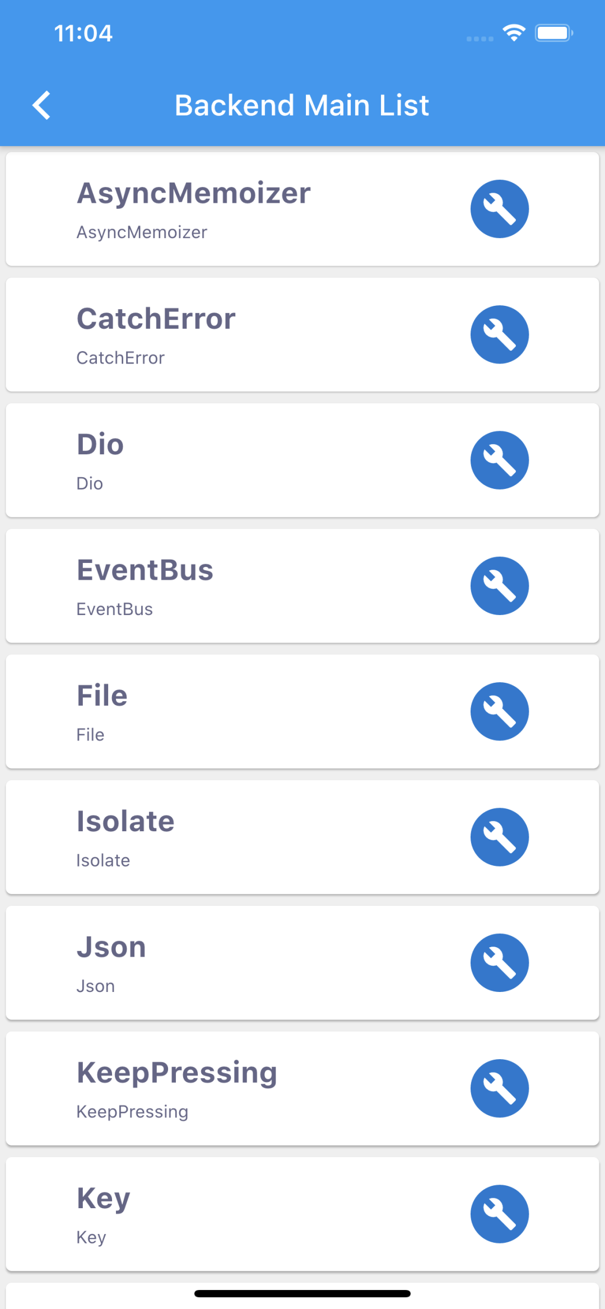Click the KeepPressing wrench icon

pyautogui.click(x=499, y=1088)
